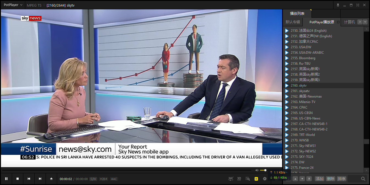370x185 pixels.
Task: Select '2175. France-24' in playlist
Action: (x=323, y=168)
